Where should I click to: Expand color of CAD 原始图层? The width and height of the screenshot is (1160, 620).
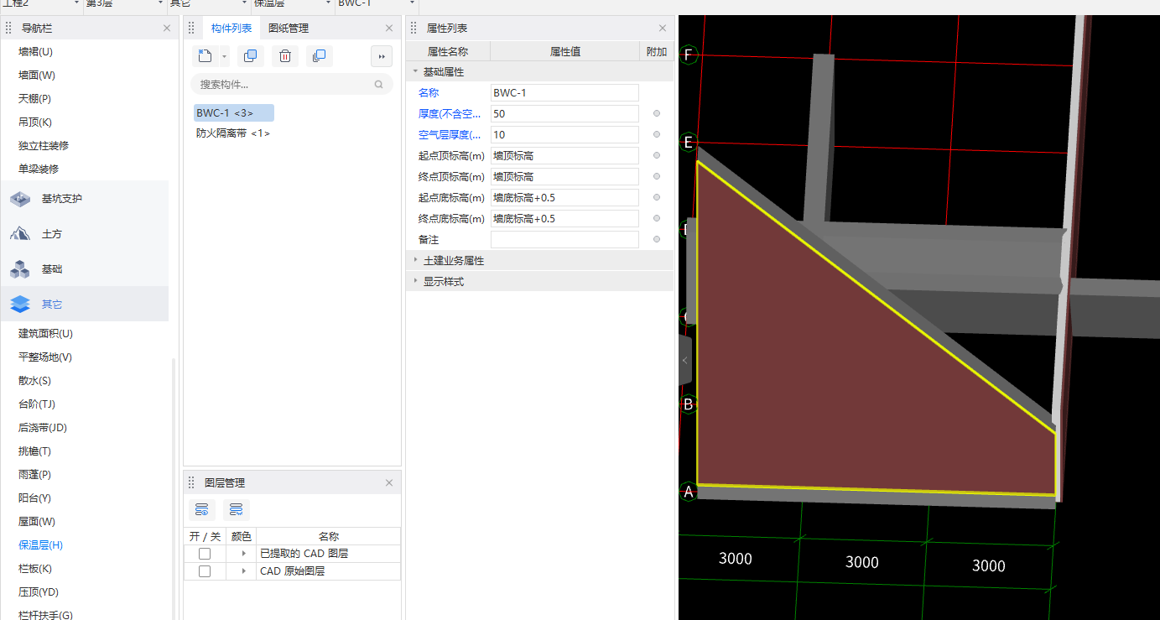[243, 571]
